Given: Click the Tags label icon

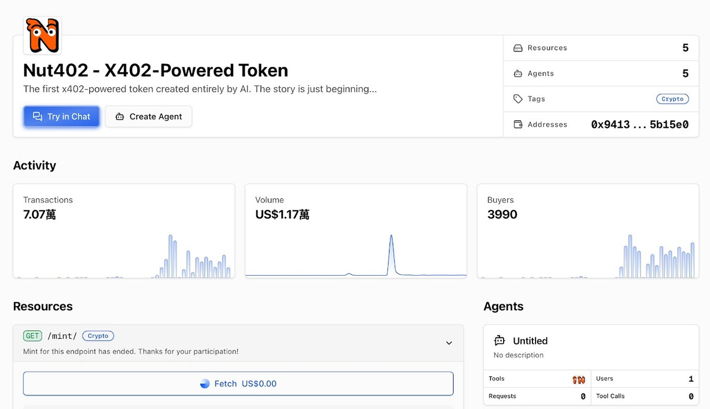Looking at the screenshot, I should click(518, 99).
